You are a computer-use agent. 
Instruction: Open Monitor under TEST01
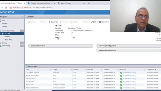tap(7, 37)
